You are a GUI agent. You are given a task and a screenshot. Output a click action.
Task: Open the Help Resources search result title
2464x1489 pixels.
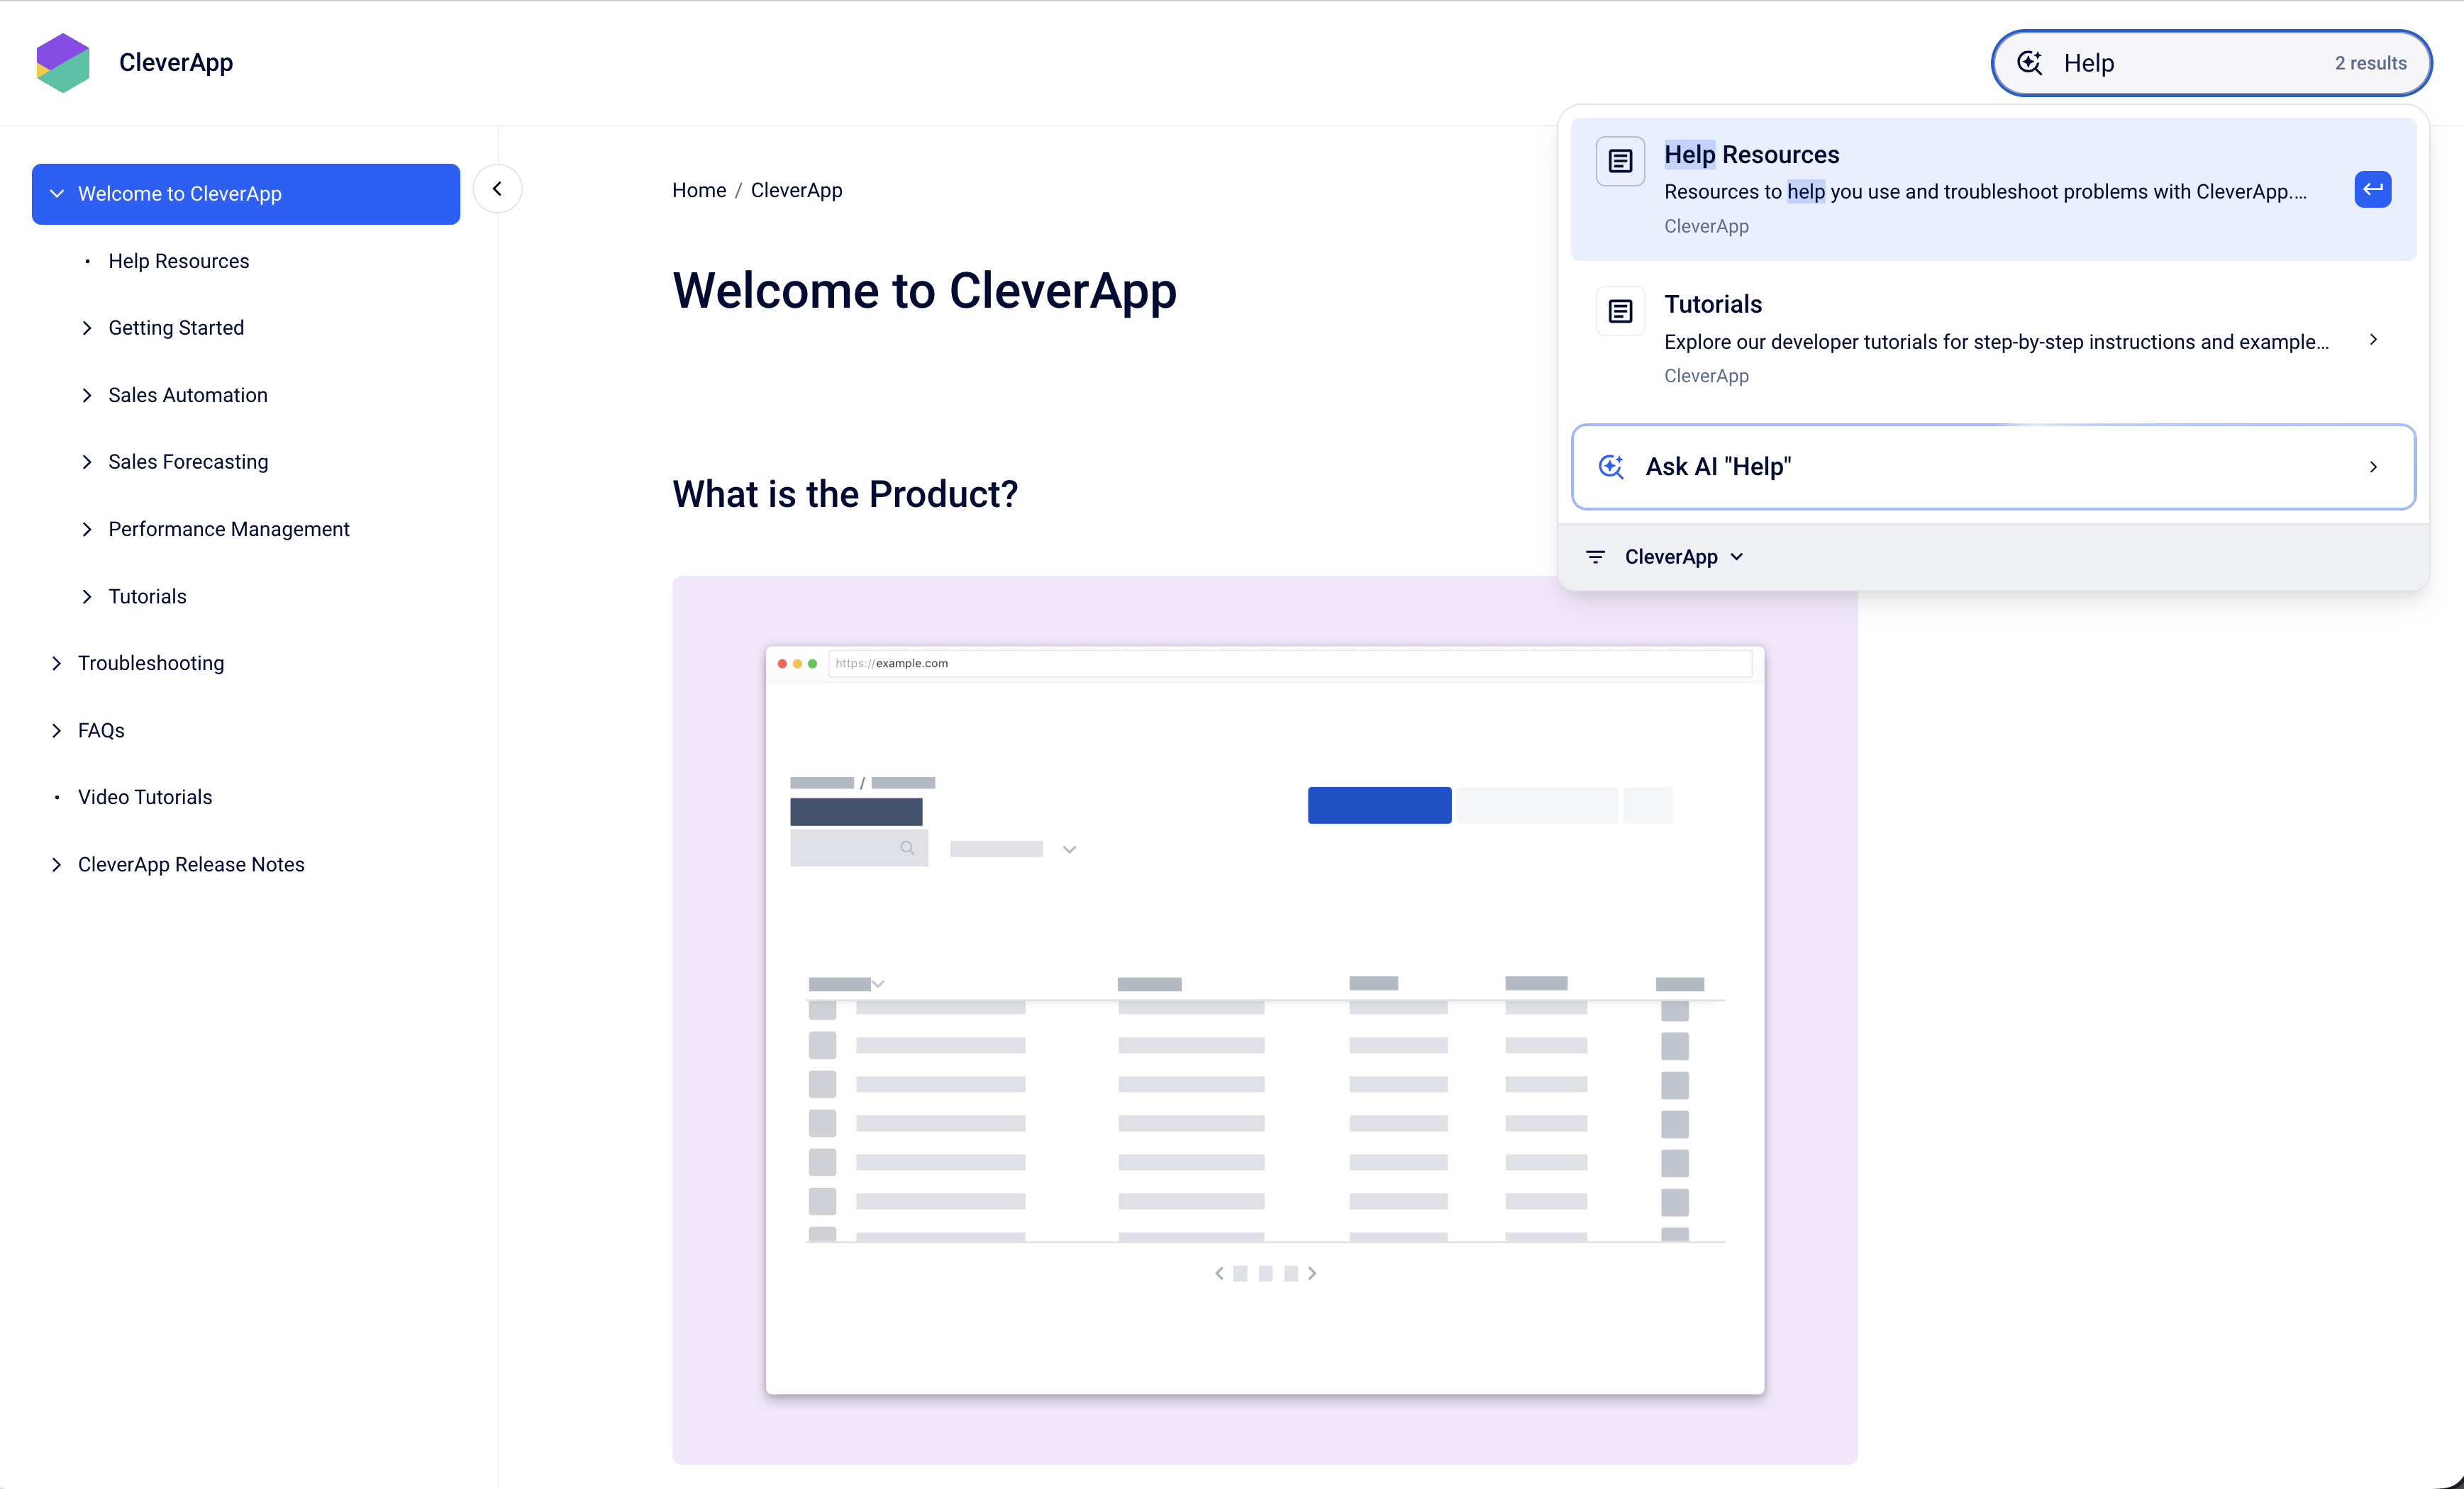[1751, 154]
